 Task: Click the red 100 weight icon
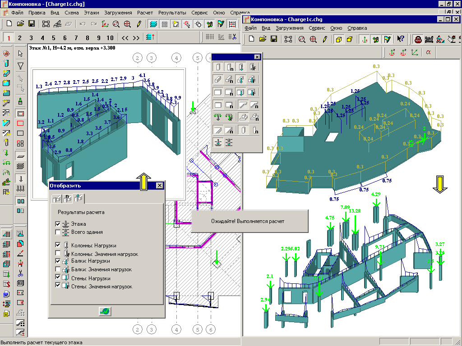pyautogui.click(x=418, y=39)
